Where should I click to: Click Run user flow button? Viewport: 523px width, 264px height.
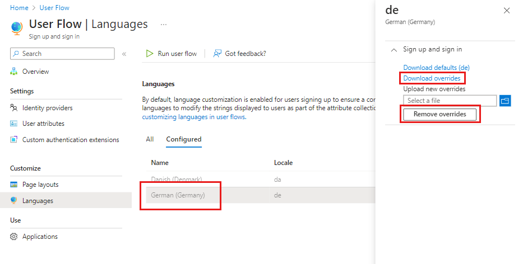click(172, 53)
